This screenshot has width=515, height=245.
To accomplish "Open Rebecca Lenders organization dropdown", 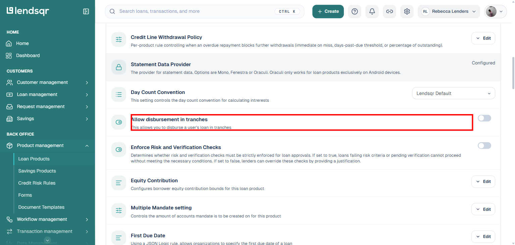I will (449, 11).
